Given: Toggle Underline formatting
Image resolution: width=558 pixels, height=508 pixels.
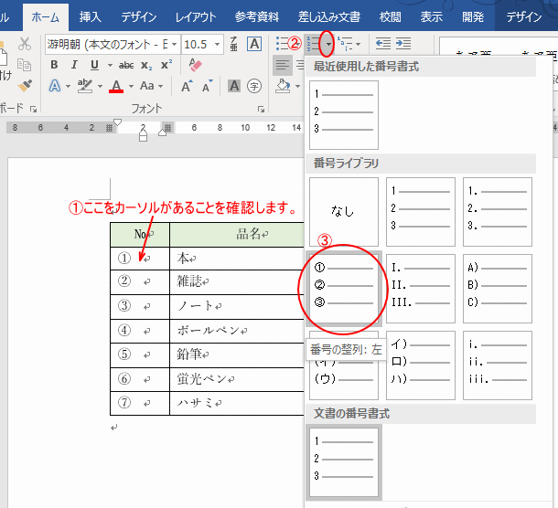Looking at the screenshot, I should [x=94, y=65].
